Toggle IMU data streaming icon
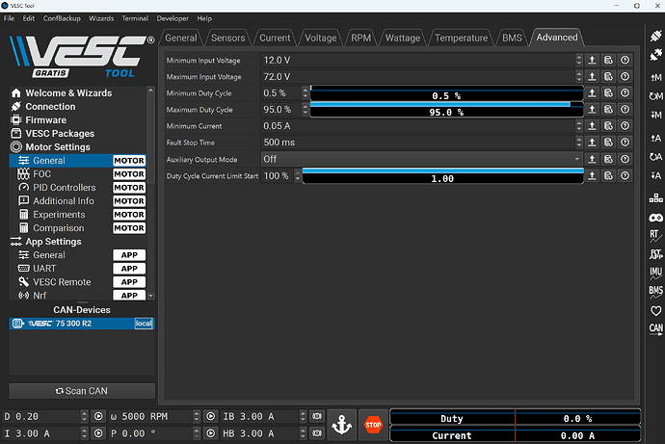 [655, 272]
